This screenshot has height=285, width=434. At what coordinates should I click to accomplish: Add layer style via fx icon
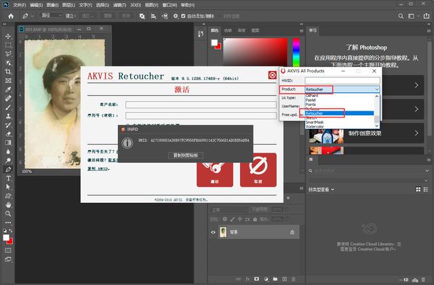(248, 279)
